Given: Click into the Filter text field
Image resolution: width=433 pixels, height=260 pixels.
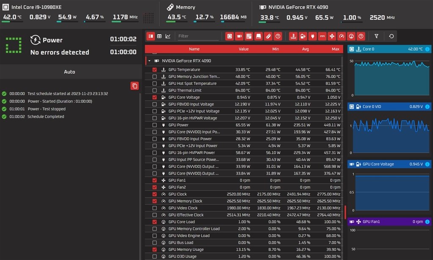Looking at the screenshot, I should [x=198, y=36].
